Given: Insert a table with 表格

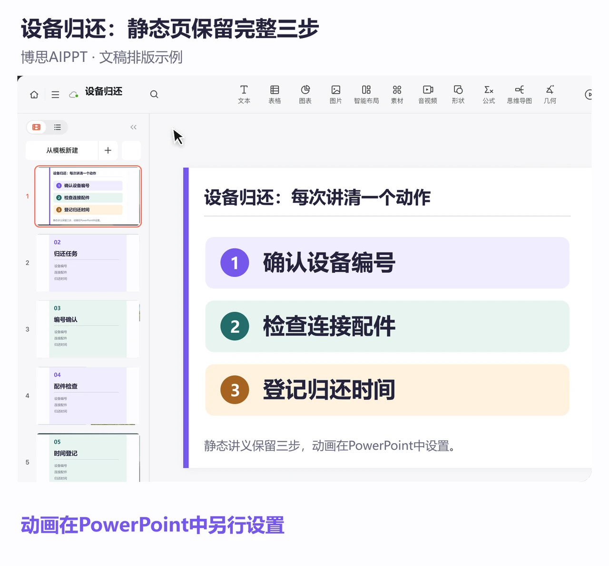Looking at the screenshot, I should coord(275,94).
